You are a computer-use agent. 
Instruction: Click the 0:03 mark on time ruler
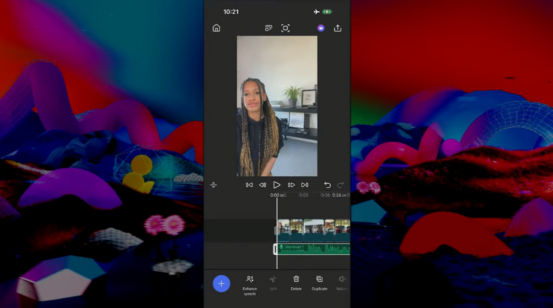pyautogui.click(x=304, y=195)
